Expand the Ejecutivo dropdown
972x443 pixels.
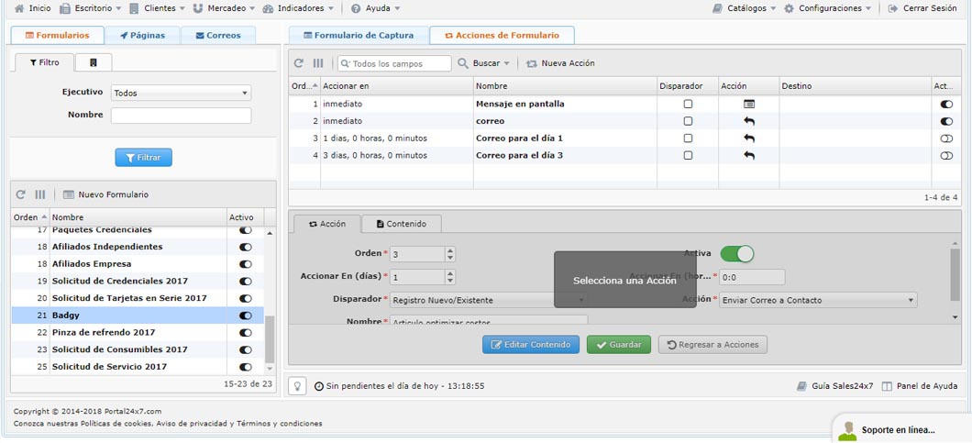pyautogui.click(x=181, y=93)
